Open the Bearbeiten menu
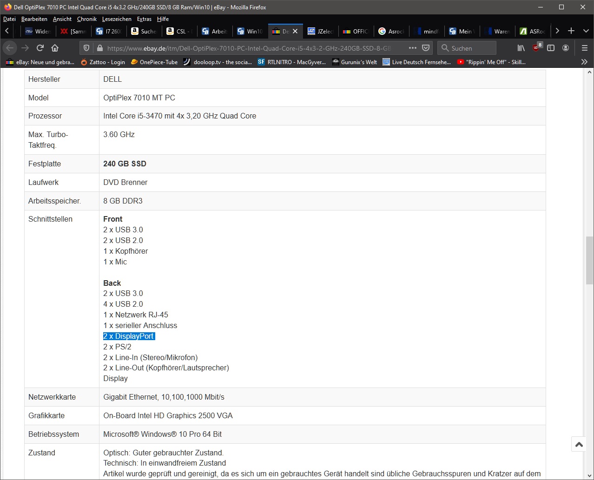Viewport: 594px width, 480px height. [34, 19]
